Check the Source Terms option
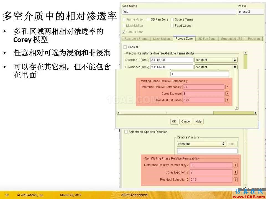This screenshot has width=266, height=199. 172,19
